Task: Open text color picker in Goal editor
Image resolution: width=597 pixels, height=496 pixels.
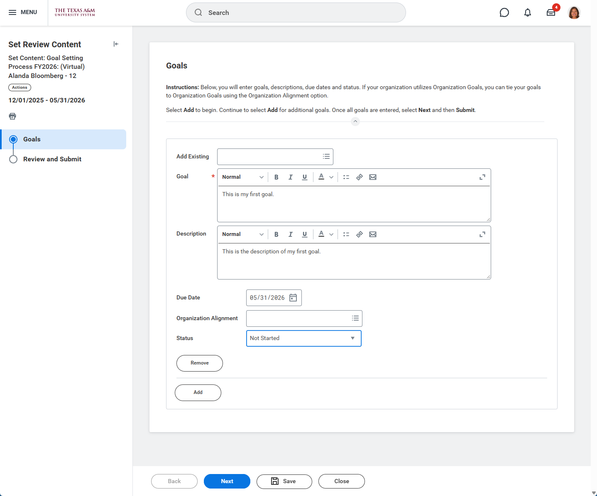Action: [325, 177]
